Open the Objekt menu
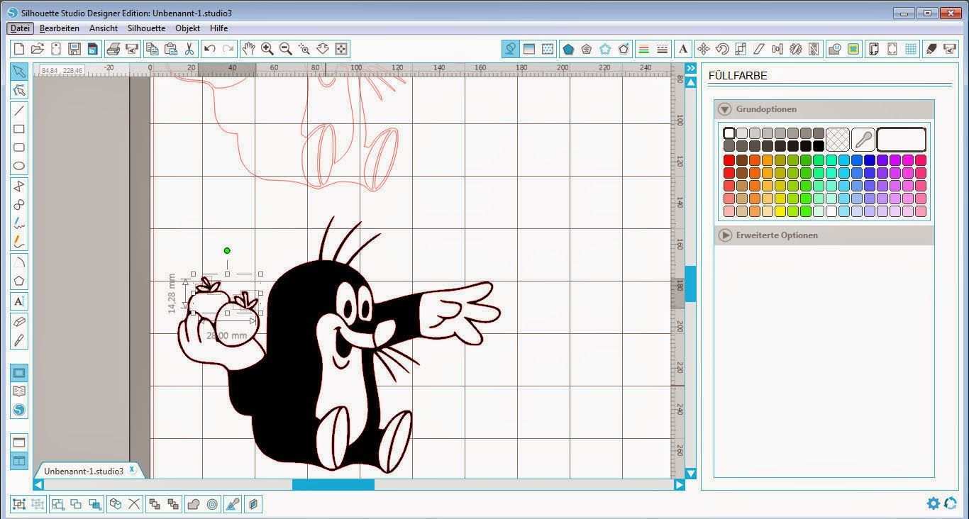 (187, 28)
